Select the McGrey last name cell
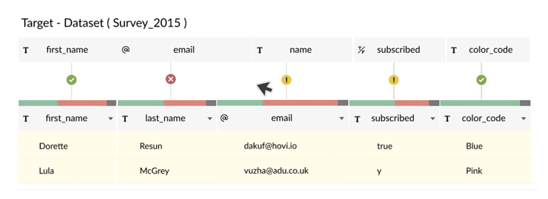This screenshot has height=199, width=548. (x=154, y=171)
